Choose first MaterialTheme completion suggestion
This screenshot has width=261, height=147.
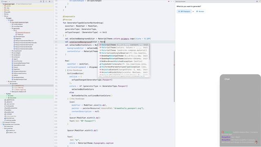point(124,45)
